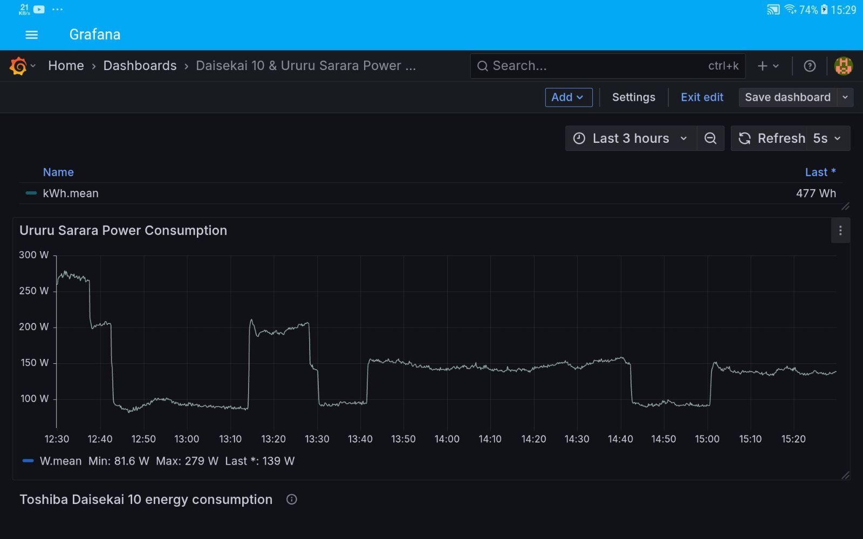
Task: Zoom out the time range
Action: (x=710, y=139)
